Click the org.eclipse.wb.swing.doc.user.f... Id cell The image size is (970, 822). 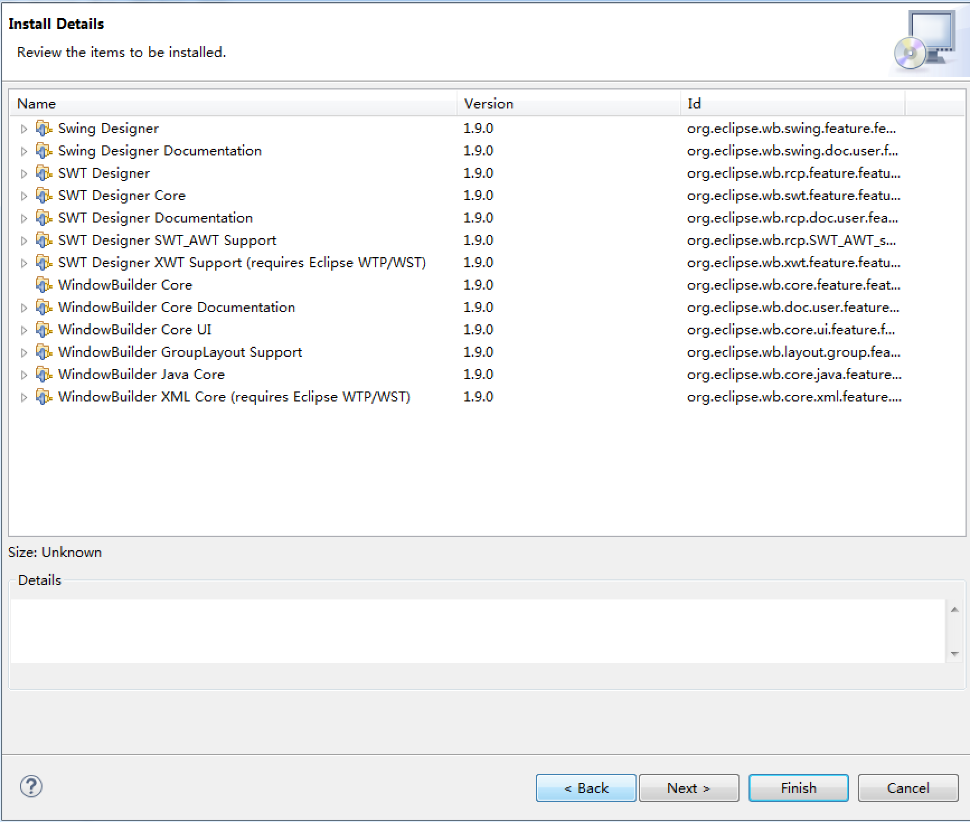coord(793,151)
